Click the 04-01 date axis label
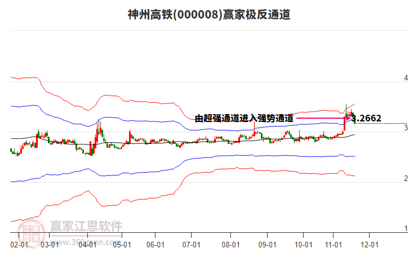409x253 pixels. 87,245
